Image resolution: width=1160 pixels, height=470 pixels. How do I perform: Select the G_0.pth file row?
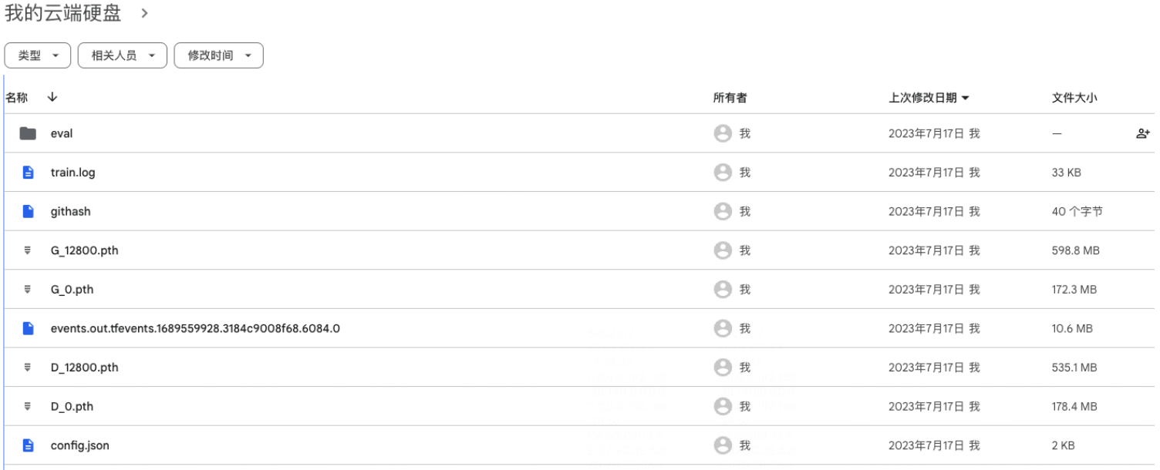pos(580,290)
